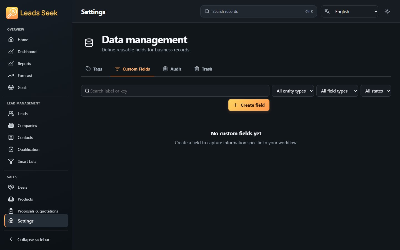
Task: Click the Contacts card icon
Action: click(11, 137)
